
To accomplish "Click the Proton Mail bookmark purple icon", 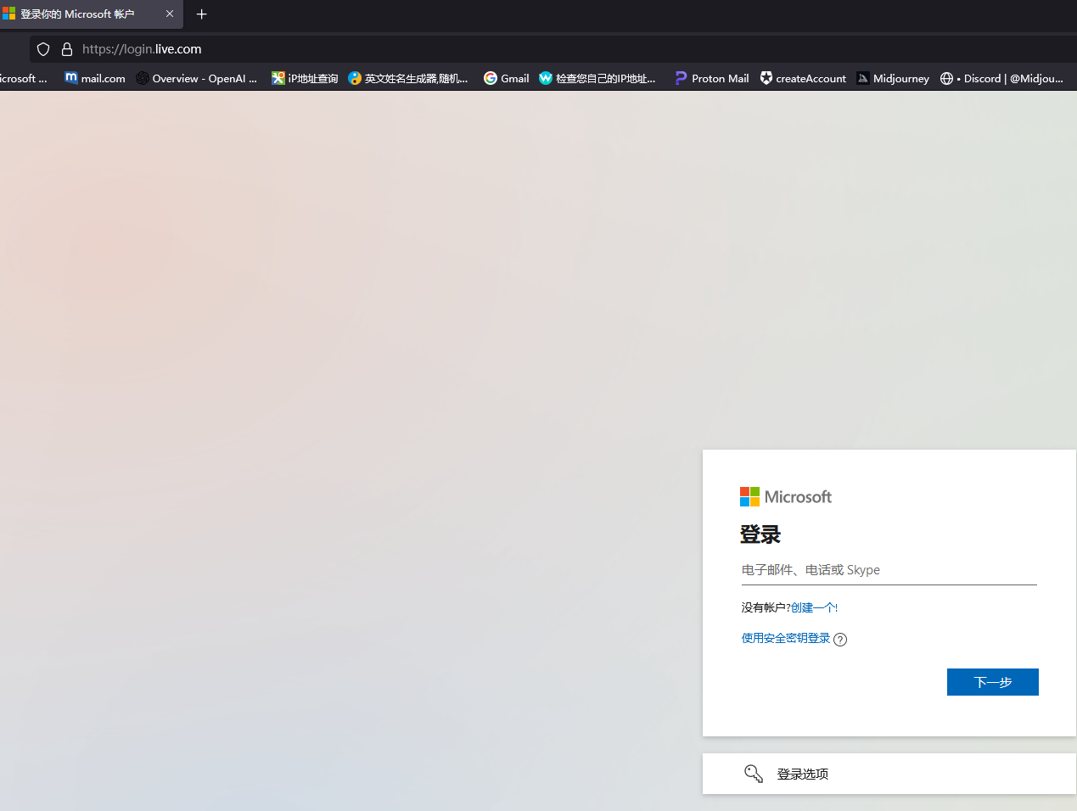I will [681, 78].
